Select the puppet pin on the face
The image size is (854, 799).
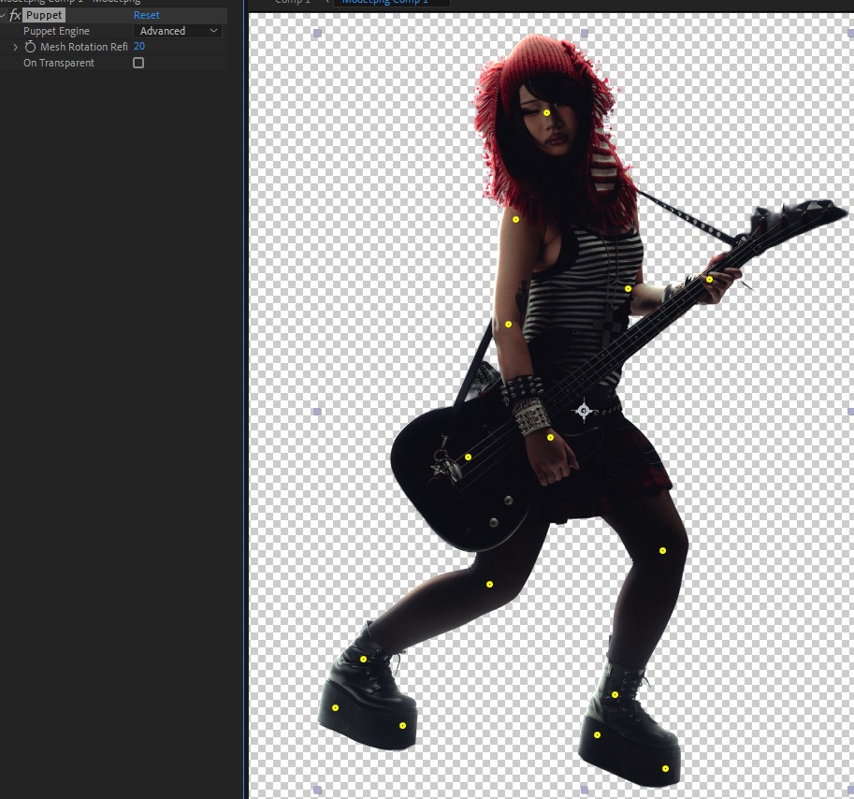(546, 113)
